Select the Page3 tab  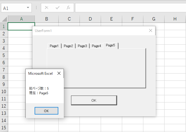pos(82,46)
